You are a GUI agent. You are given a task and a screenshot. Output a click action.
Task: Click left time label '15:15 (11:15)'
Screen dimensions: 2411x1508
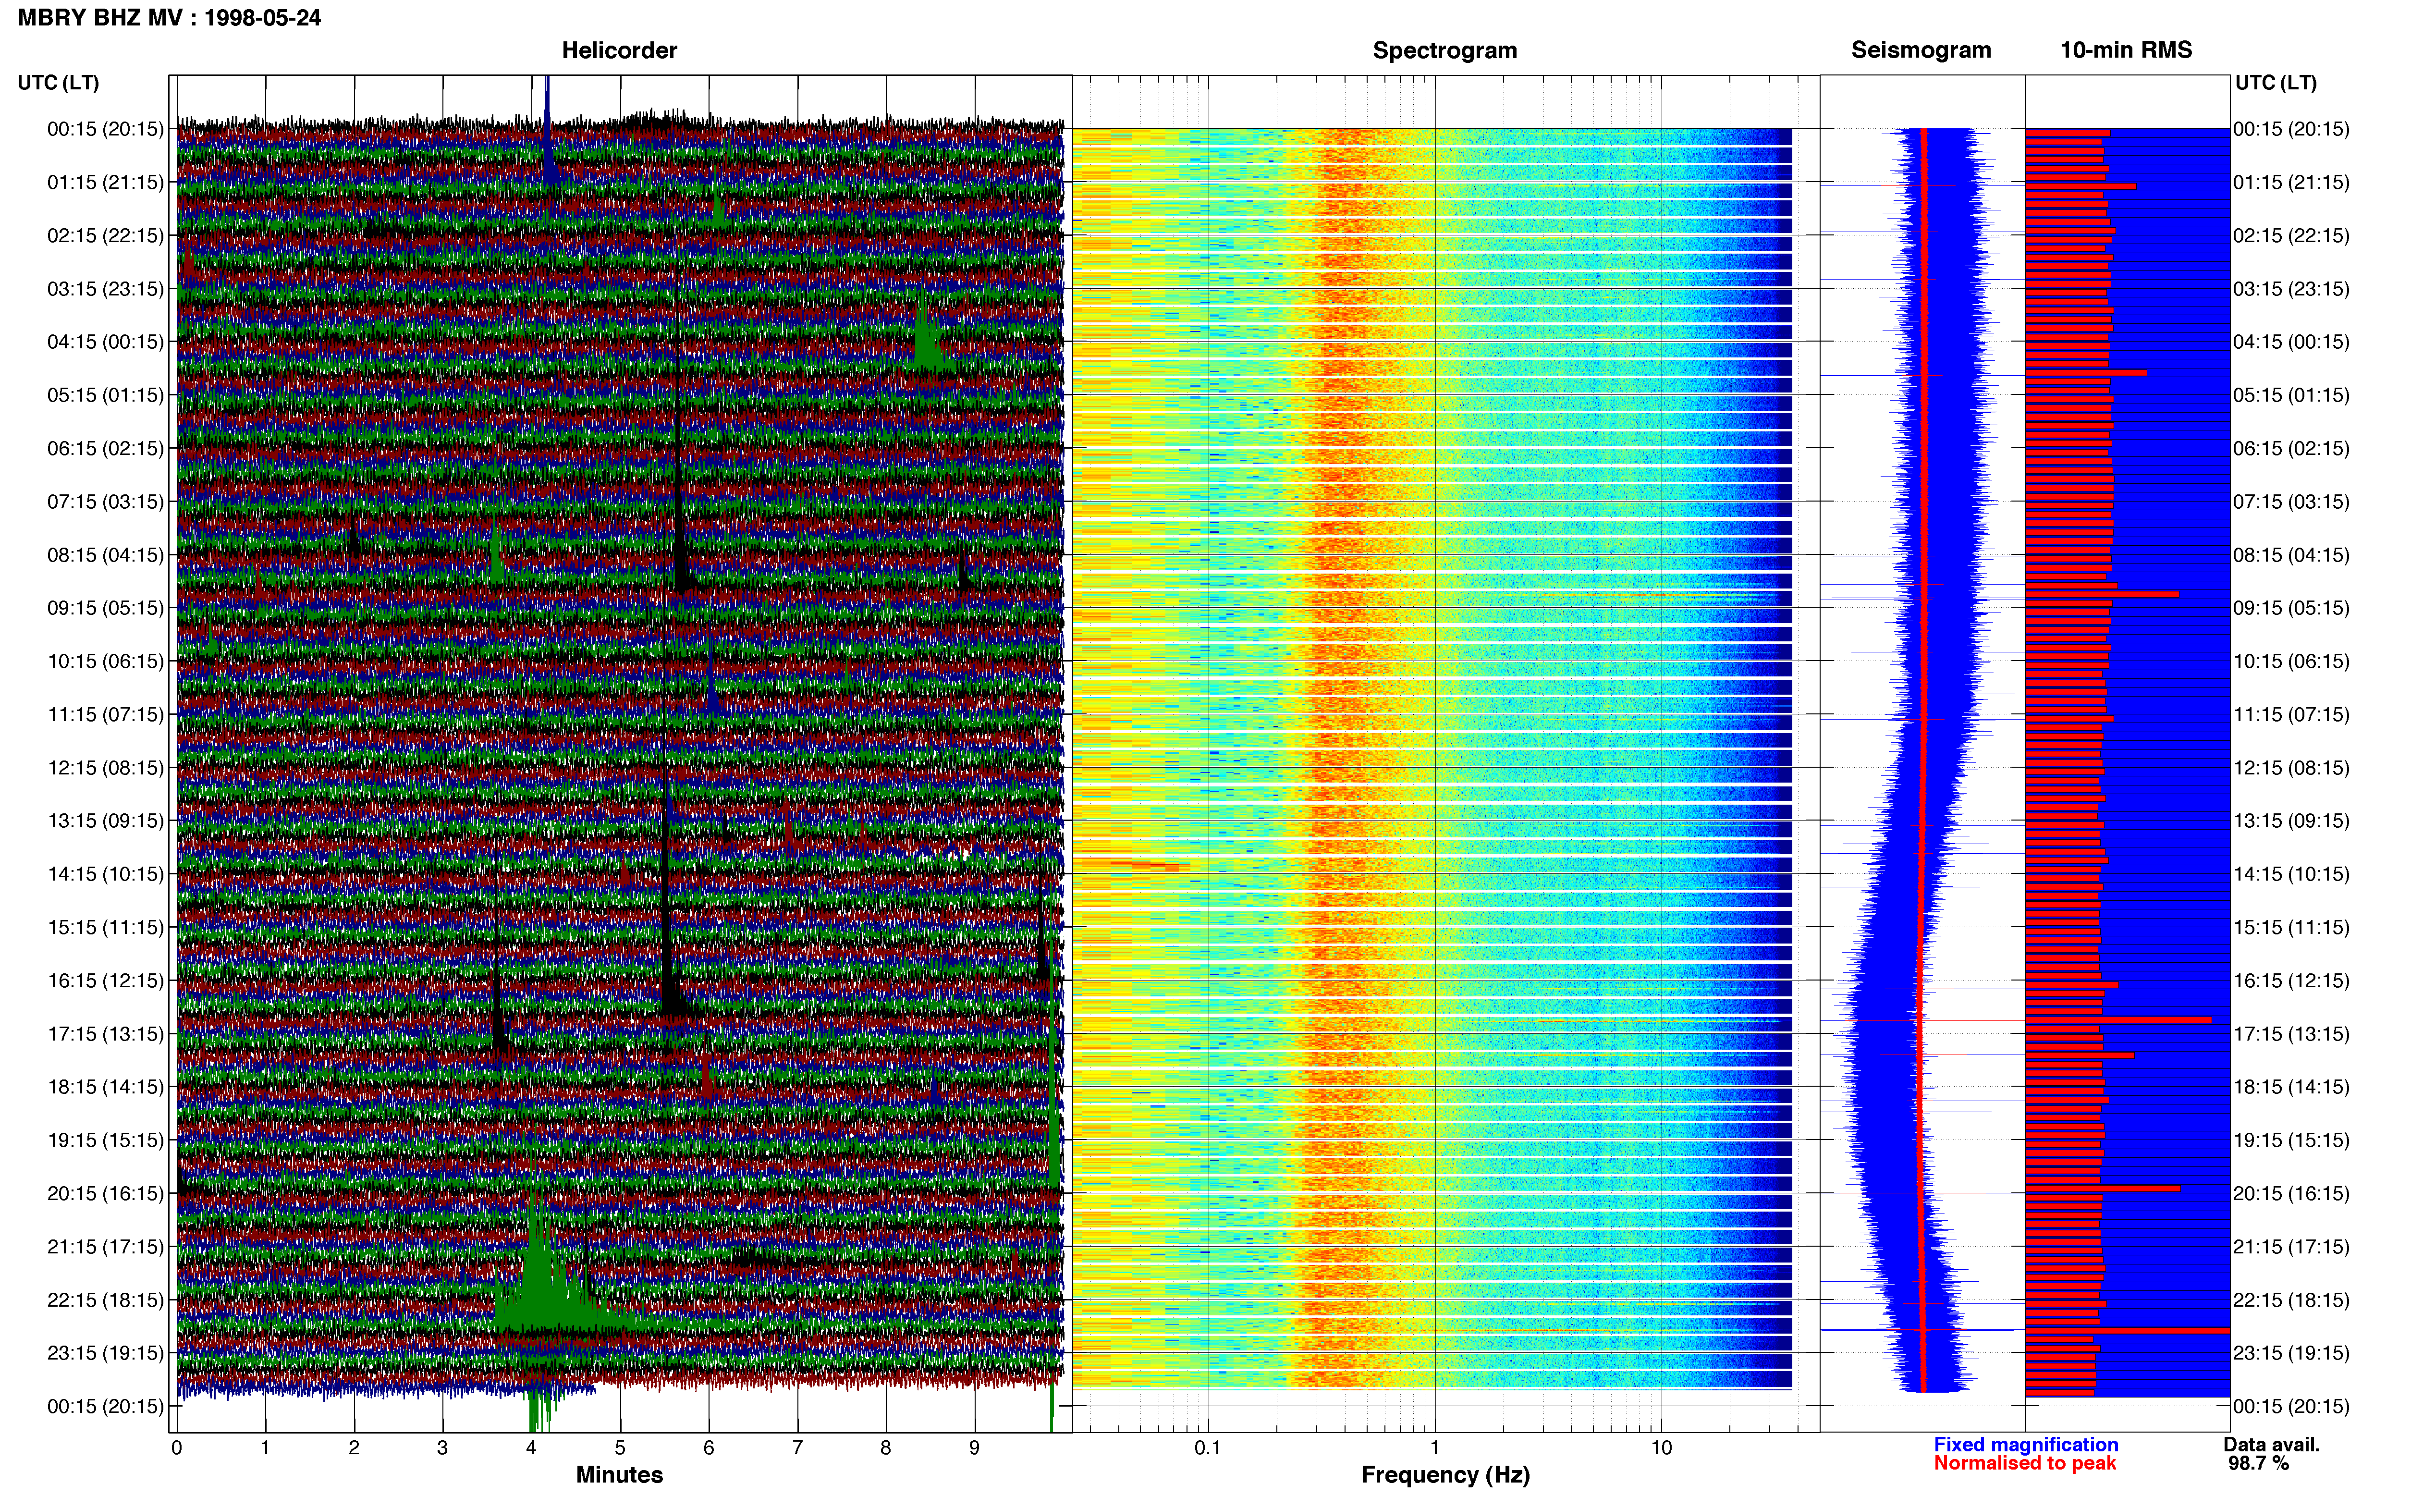tap(106, 928)
